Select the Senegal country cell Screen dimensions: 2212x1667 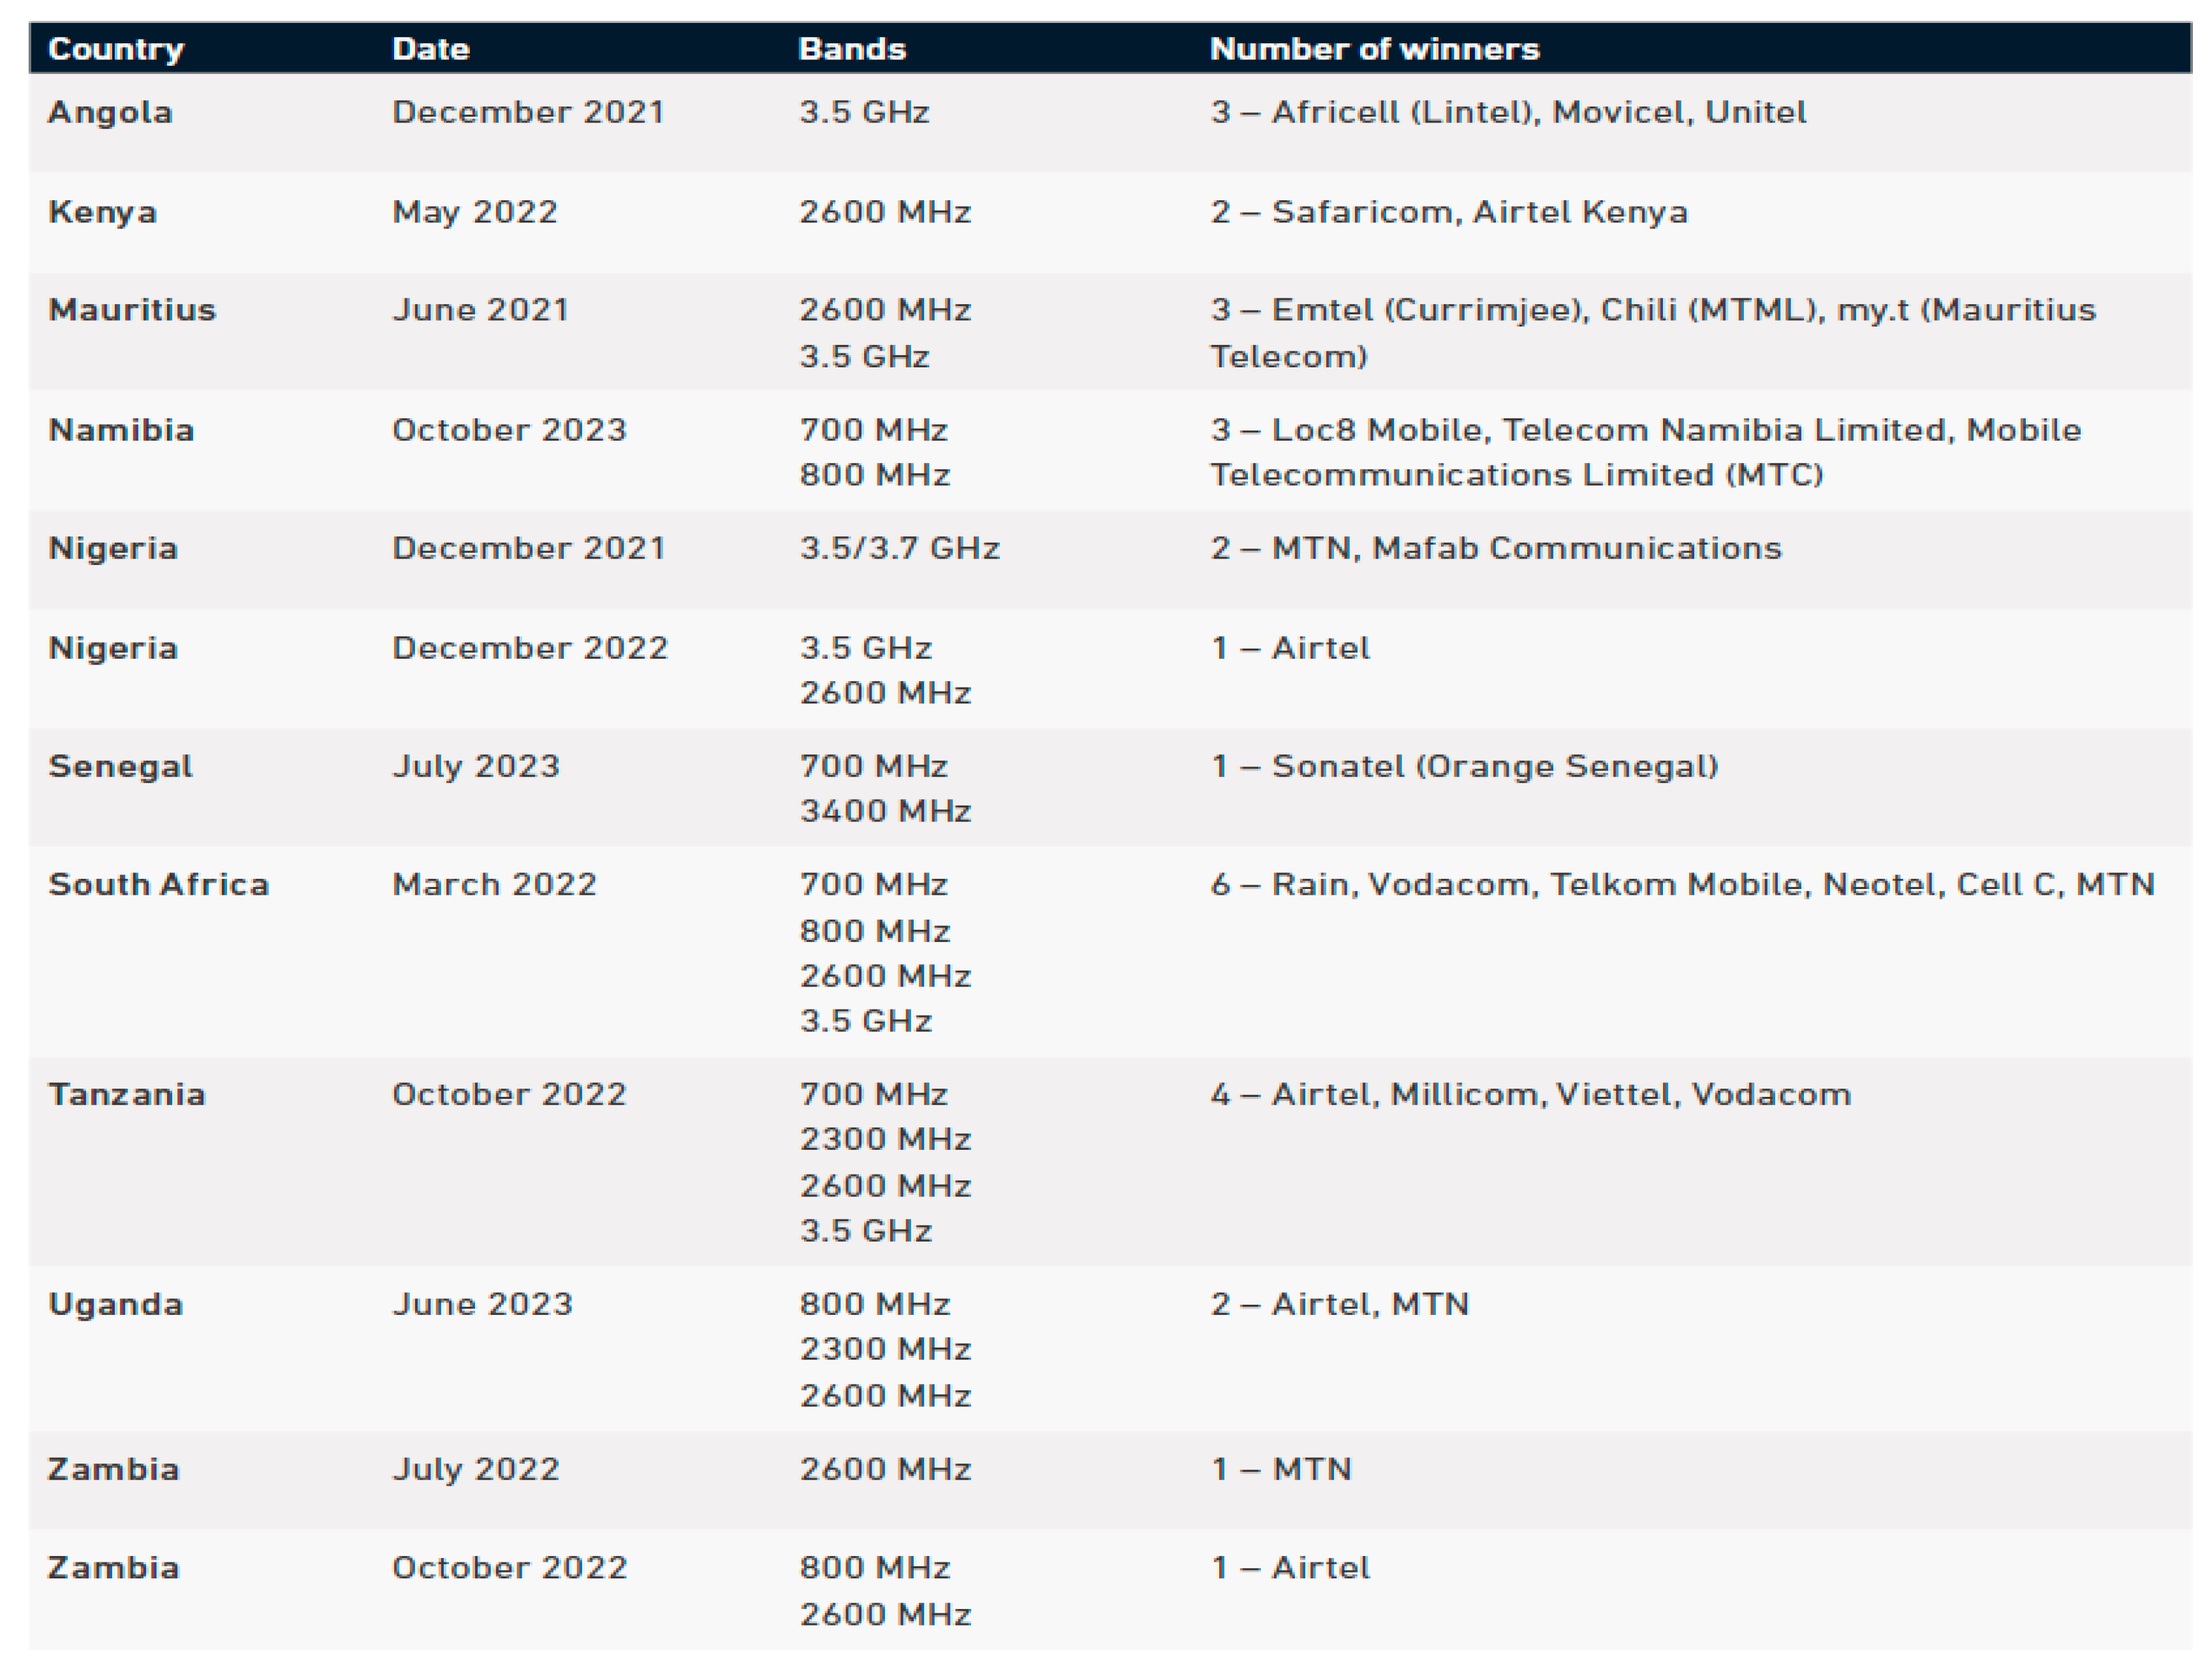click(x=120, y=766)
